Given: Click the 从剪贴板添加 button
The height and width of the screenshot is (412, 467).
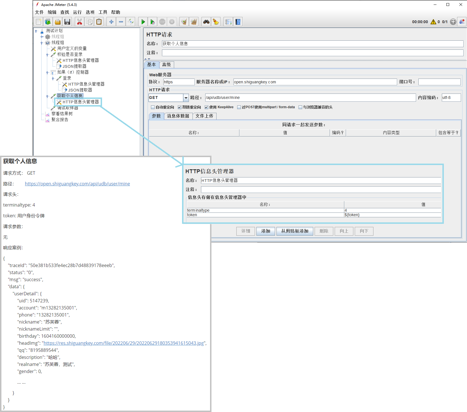Looking at the screenshot, I should (x=295, y=231).
